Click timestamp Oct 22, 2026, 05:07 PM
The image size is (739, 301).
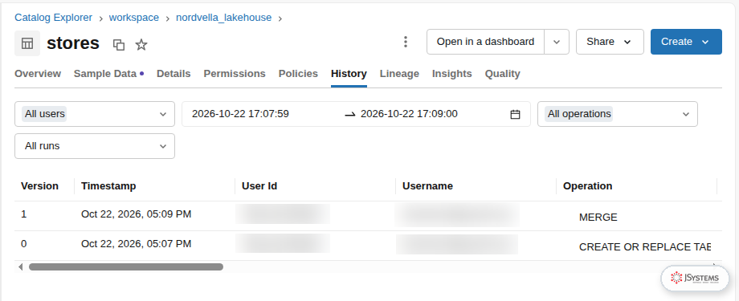coord(137,244)
